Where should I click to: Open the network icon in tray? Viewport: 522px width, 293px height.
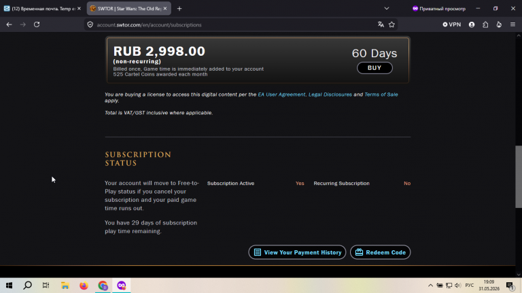449,286
